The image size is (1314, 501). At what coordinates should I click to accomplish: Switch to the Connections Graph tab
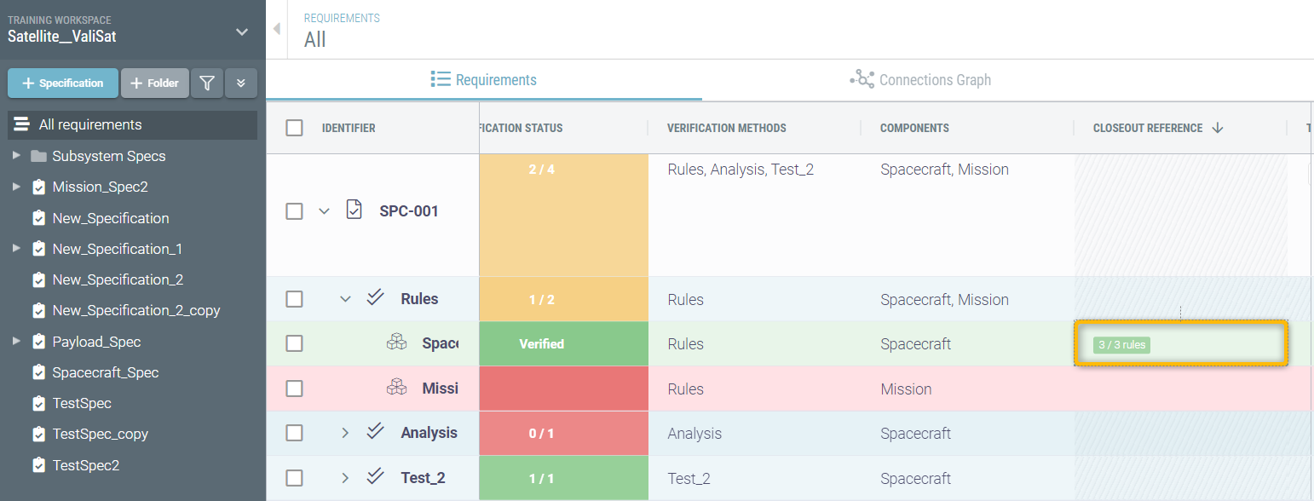920,80
